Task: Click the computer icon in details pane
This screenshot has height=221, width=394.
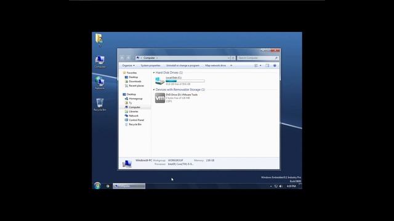Action: coord(127,163)
